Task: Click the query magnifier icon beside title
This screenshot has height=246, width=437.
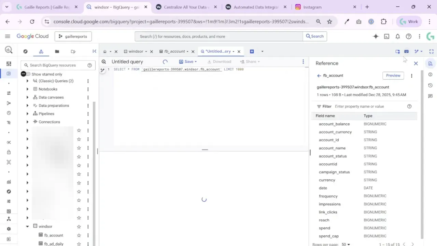Action: [104, 62]
